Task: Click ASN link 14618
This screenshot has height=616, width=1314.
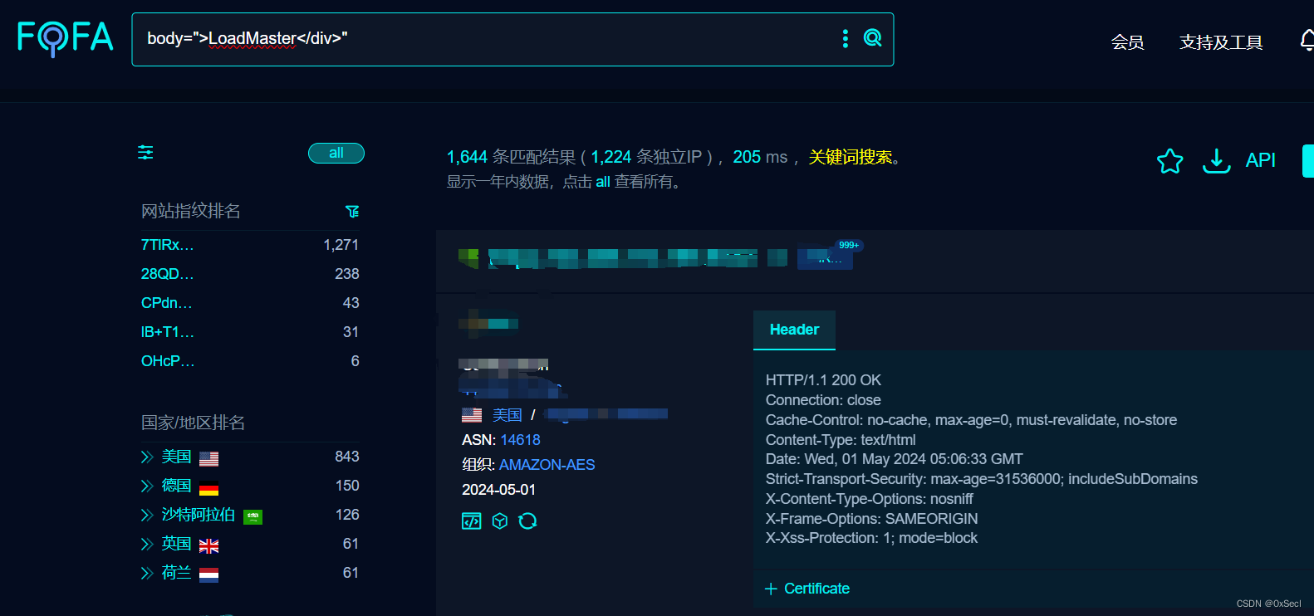Action: click(x=520, y=440)
